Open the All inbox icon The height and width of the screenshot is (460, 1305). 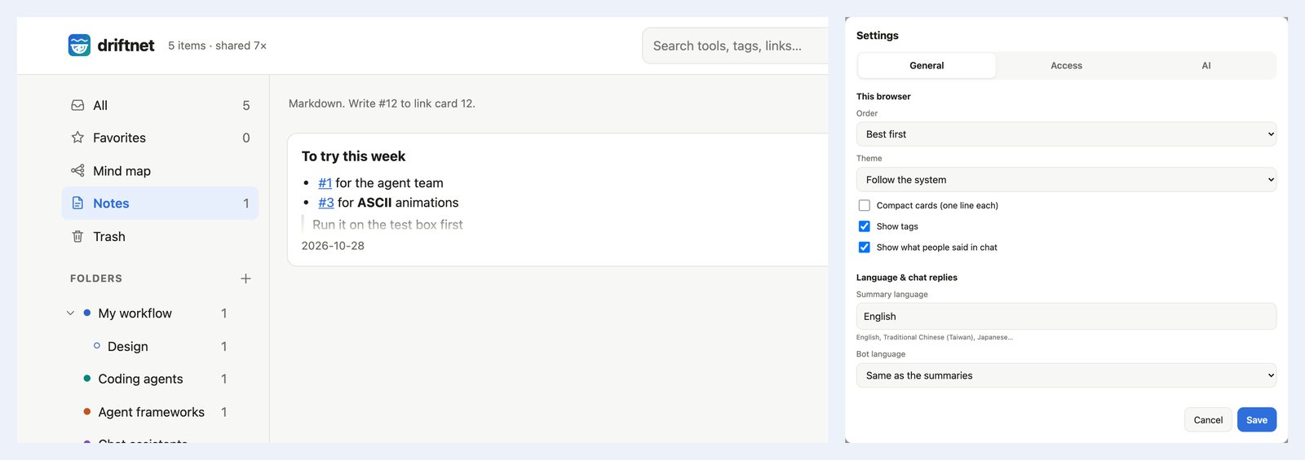(77, 105)
